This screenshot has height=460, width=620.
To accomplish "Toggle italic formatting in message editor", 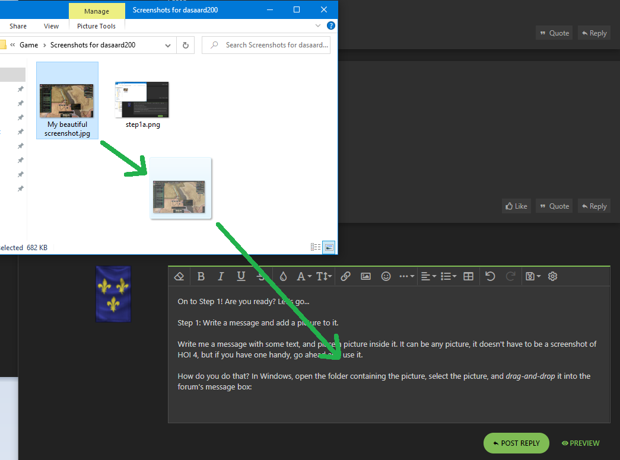I will [221, 276].
